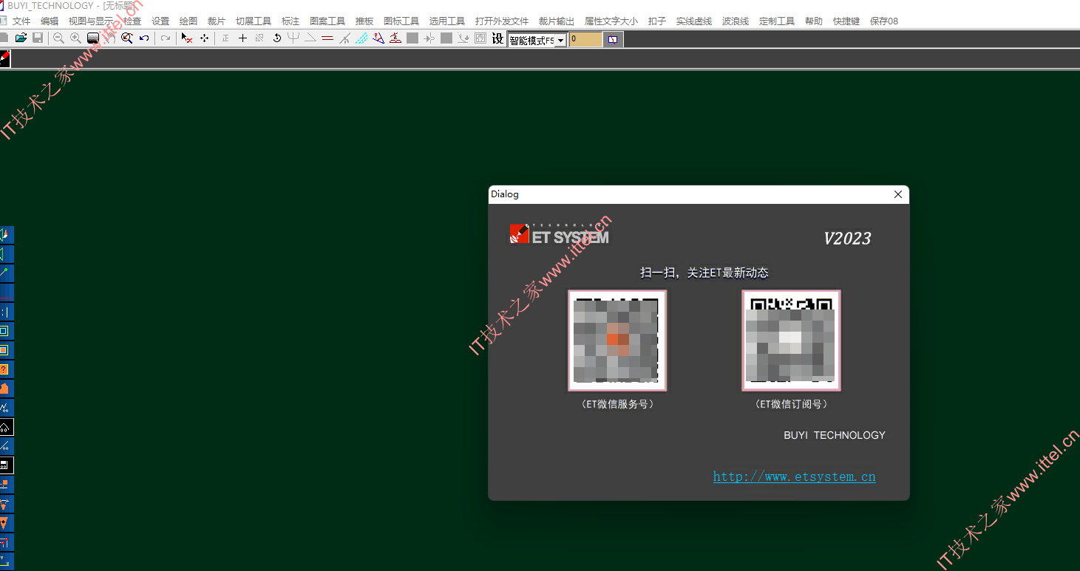Viewport: 1080px width, 571px height.
Task: Open the 属性文字大小 menu
Action: coord(611,21)
